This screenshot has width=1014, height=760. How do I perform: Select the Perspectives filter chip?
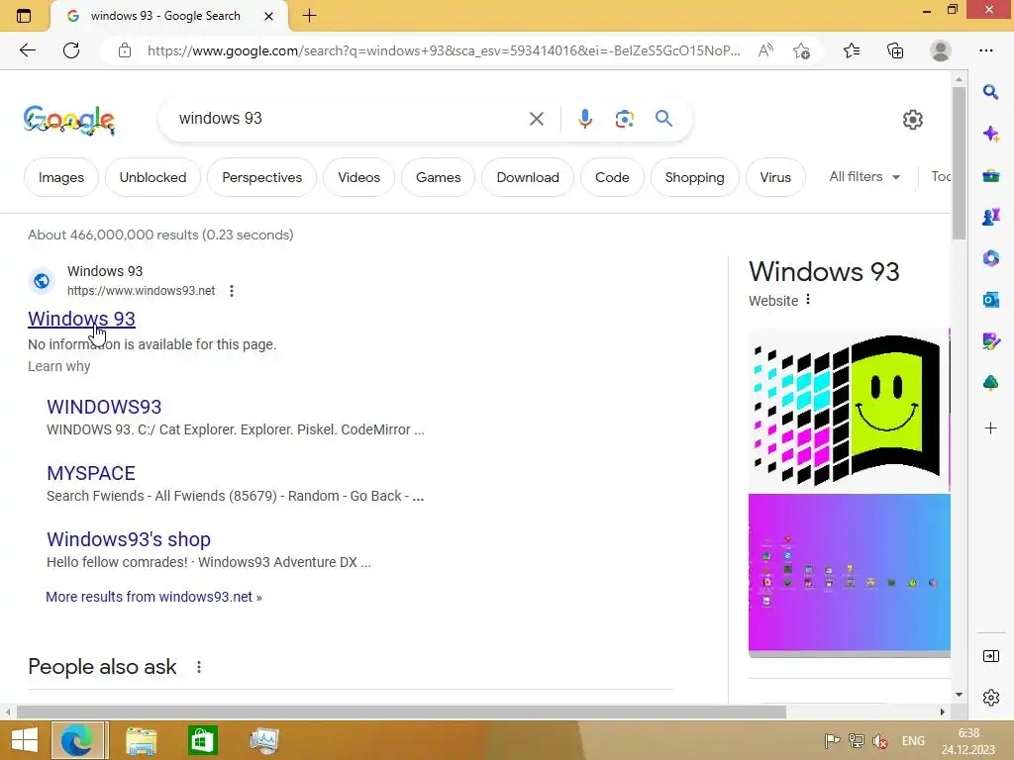[261, 177]
